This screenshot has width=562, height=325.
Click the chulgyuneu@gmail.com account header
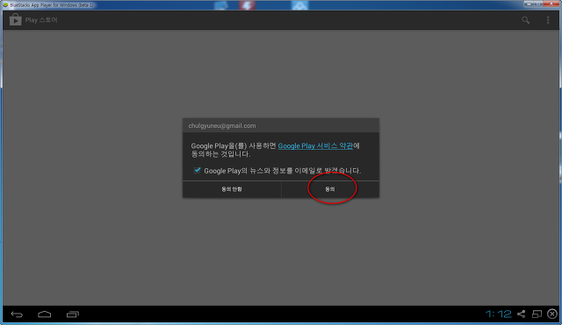pos(281,125)
